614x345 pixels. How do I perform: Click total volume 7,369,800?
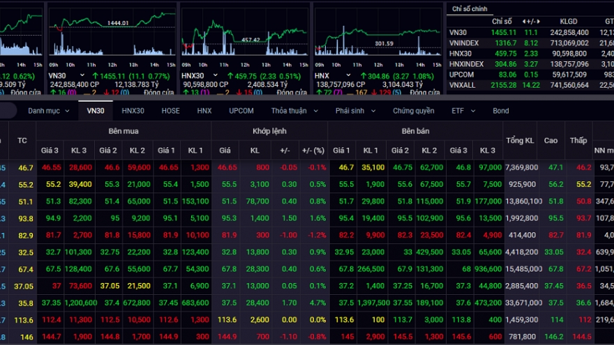(522, 167)
